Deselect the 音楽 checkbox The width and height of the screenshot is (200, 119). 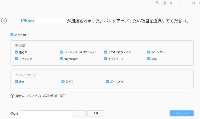pyautogui.click(x=16, y=81)
